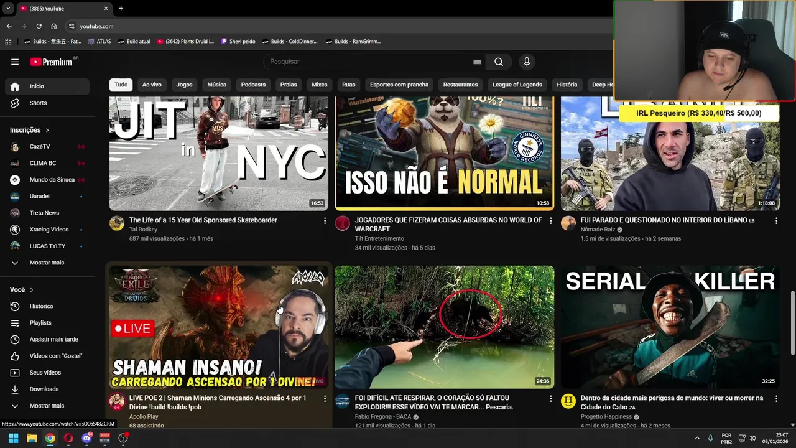Select the Jogos filter chip

[184, 85]
